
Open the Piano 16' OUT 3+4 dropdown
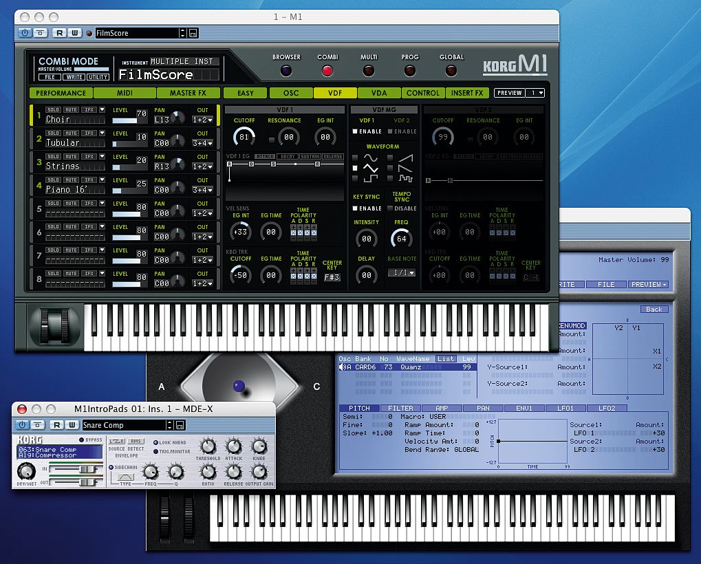pyautogui.click(x=202, y=190)
